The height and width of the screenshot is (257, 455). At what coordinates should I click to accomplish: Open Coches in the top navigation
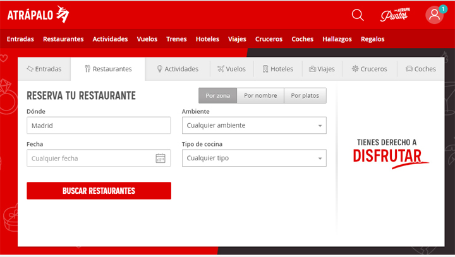tap(302, 39)
